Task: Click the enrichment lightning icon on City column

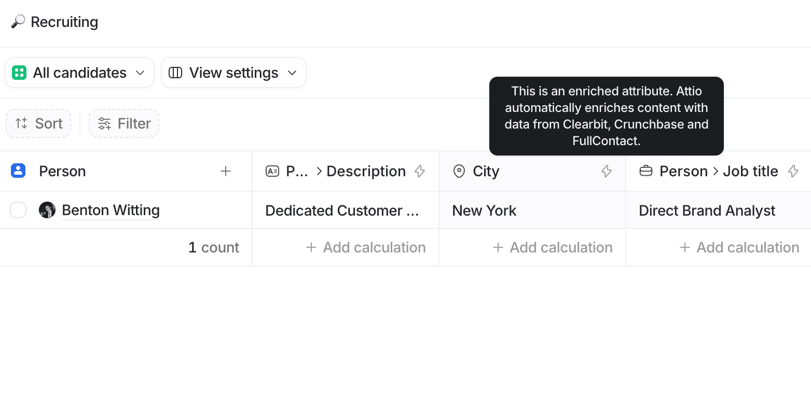Action: [x=606, y=171]
